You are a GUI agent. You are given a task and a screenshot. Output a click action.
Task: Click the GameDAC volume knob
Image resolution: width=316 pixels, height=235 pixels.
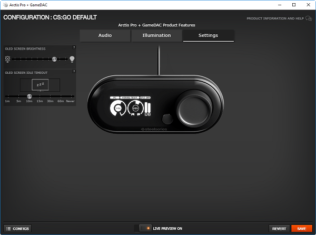tap(194, 109)
